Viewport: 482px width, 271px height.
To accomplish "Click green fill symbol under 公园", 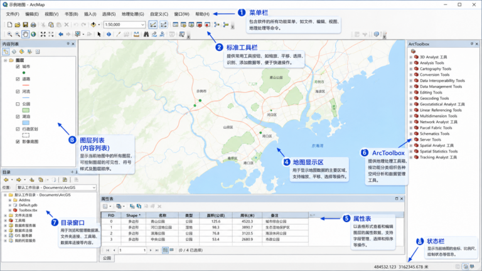I will point(26,110).
